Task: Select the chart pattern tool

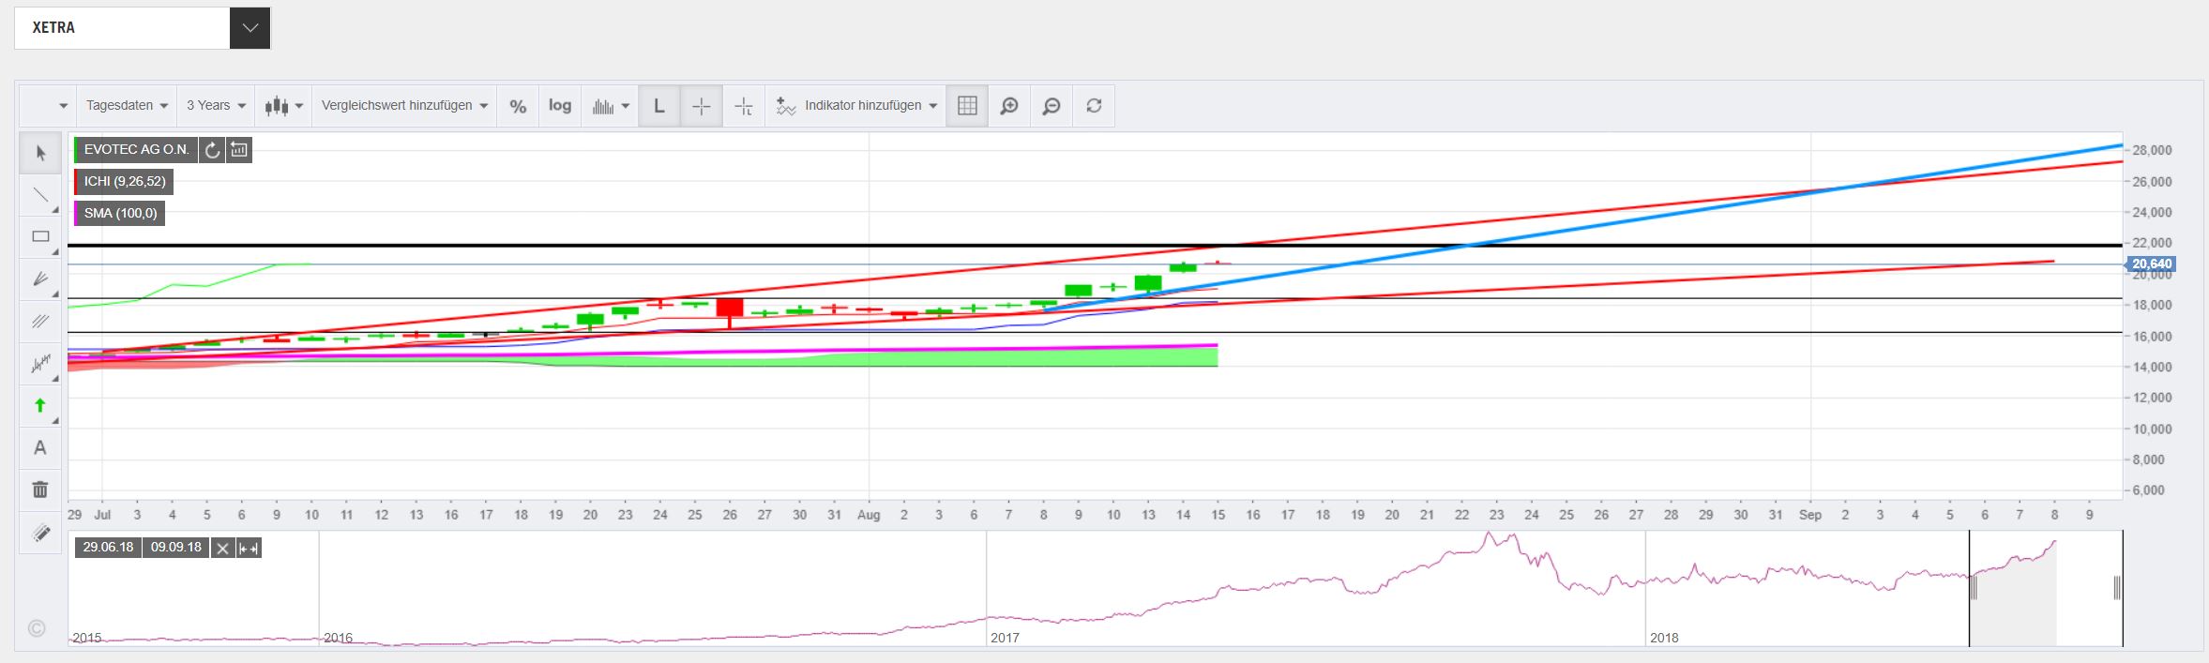Action: point(40,364)
